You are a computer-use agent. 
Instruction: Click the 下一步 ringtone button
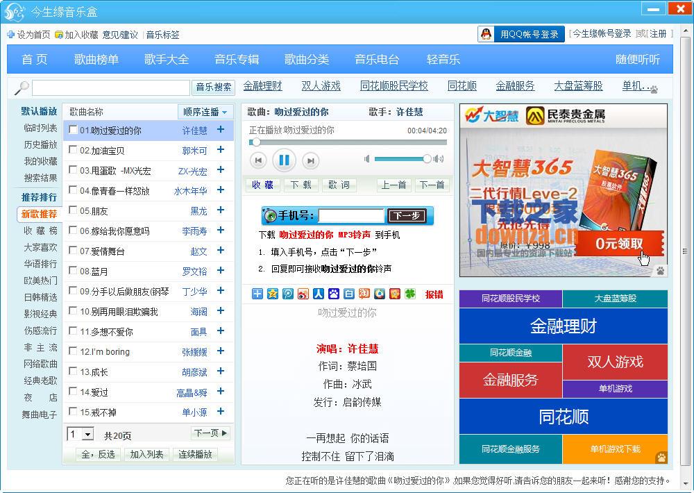point(407,216)
